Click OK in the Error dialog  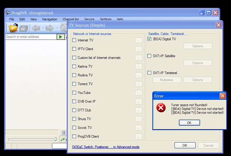click(189, 123)
